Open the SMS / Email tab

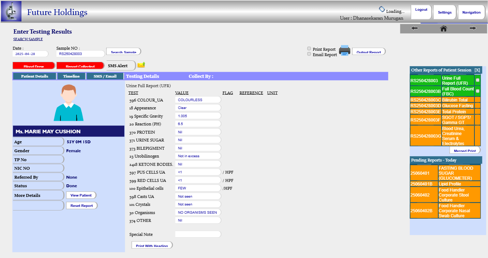tap(105, 76)
